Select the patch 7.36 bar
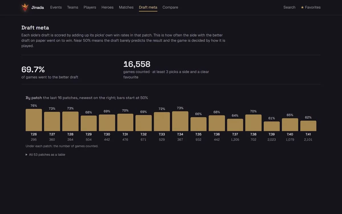The image size is (342, 214). point(217,123)
